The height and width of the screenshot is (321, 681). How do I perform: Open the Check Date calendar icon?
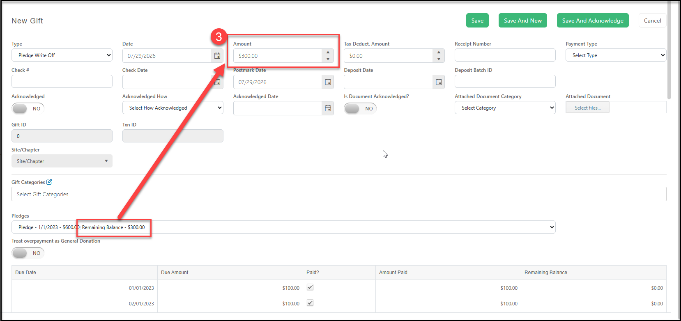pos(217,82)
